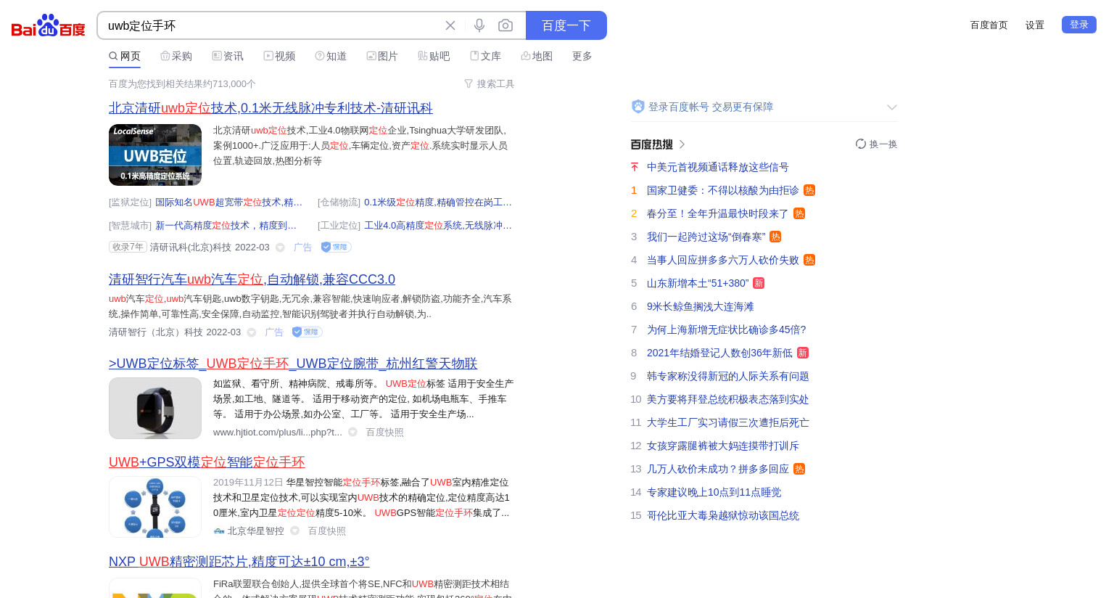Screen dimensions: 1114x598
Task: Click 保障 badge under 清研智行 result
Action: click(x=307, y=332)
